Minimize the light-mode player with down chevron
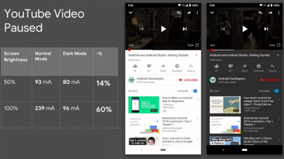This screenshot has height=159, width=284. pyautogui.click(x=131, y=13)
